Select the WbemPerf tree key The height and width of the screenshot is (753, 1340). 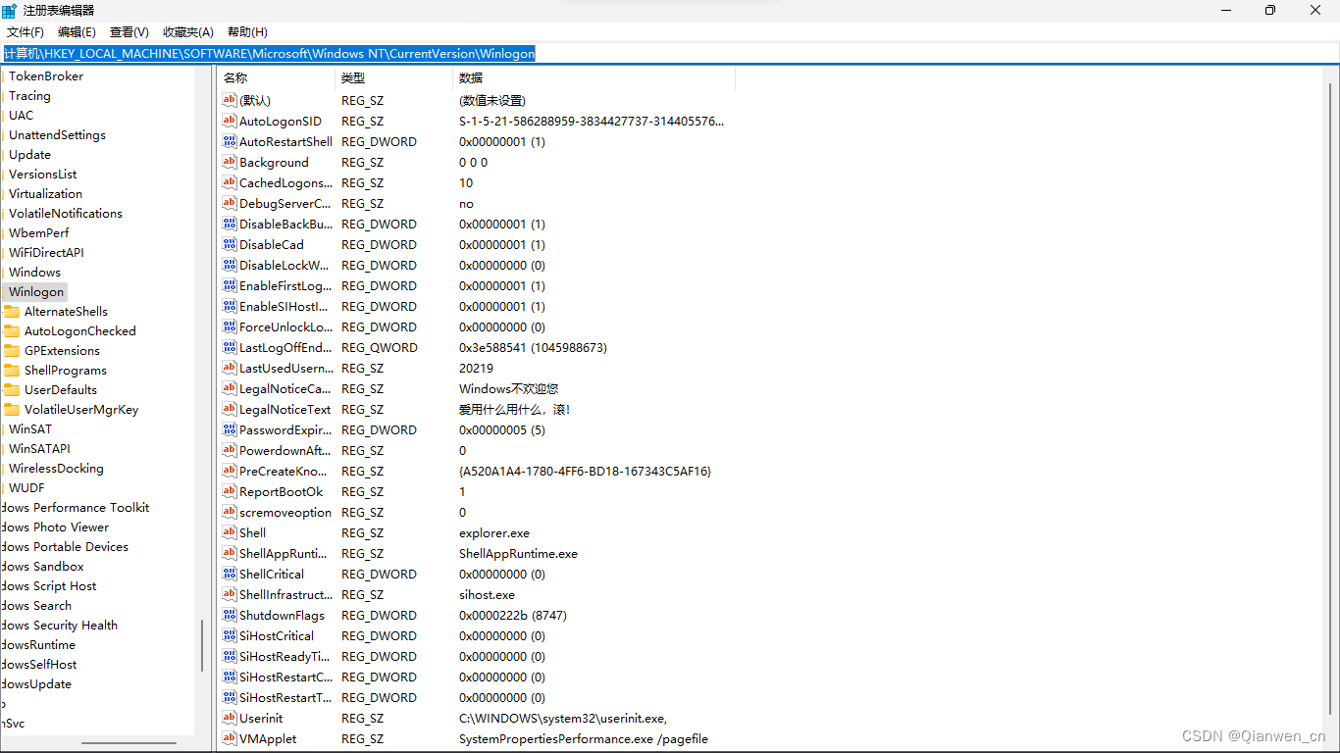38,233
